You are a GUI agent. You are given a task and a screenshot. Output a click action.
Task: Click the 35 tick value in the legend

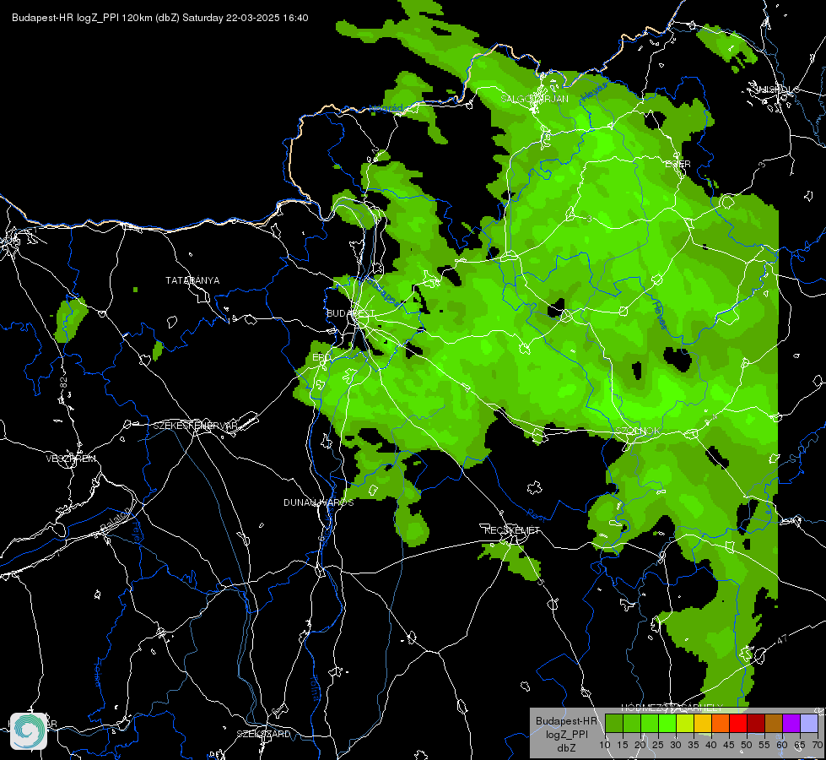click(x=694, y=745)
